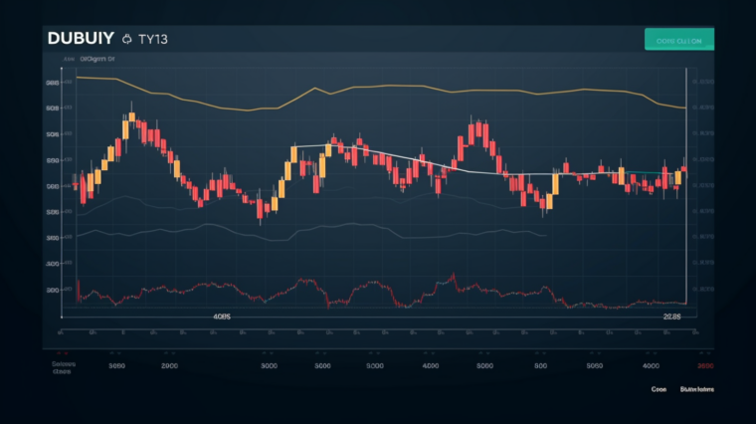Click the Selears label at the bottom left
Viewport: 756px width, 424px height.
pyautogui.click(x=64, y=365)
